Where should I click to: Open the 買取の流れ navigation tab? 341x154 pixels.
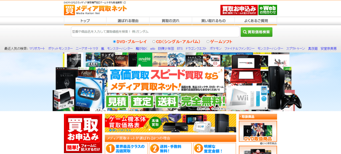pyautogui.click(x=170, y=21)
